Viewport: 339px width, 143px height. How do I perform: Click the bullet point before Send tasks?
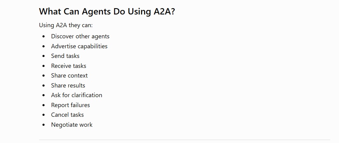(44, 56)
